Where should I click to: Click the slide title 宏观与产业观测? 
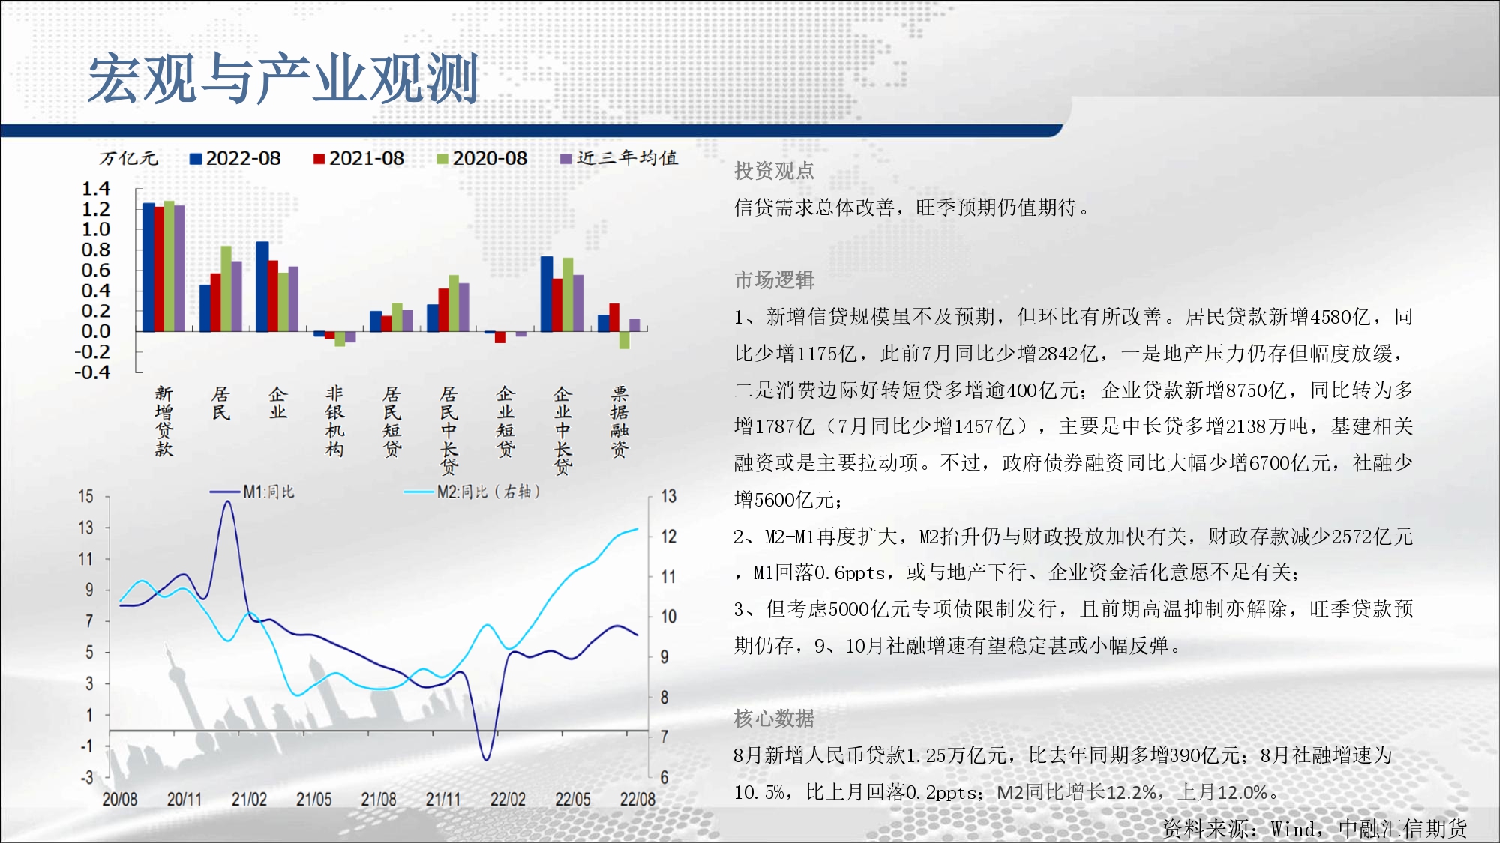click(x=283, y=79)
